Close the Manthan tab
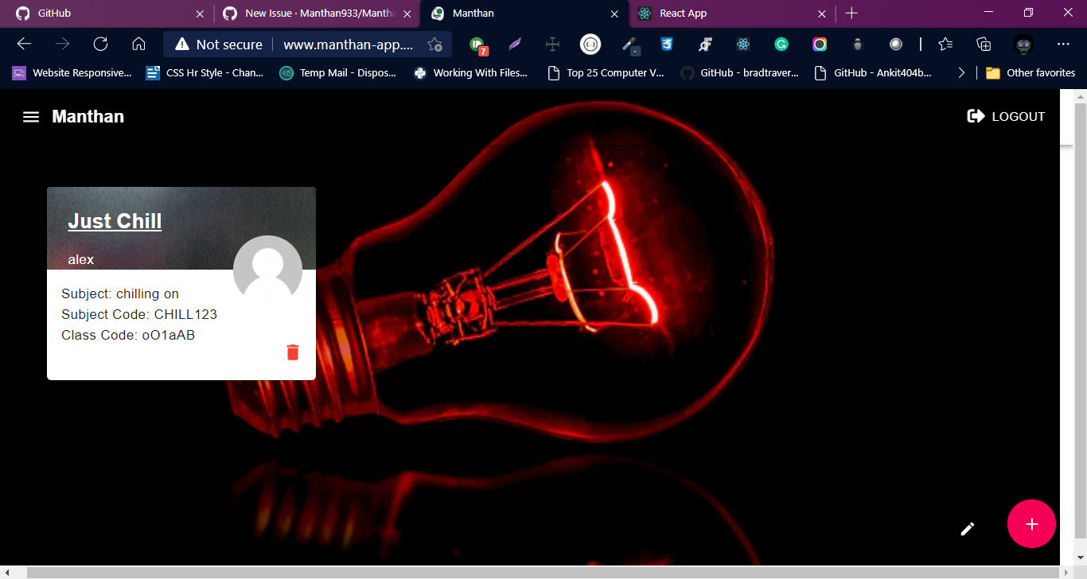This screenshot has width=1087, height=579. click(614, 14)
